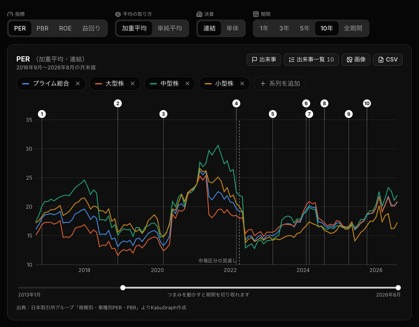The height and width of the screenshot is (327, 419).
Task: Choose 加重平均 averaging method
Action: (x=134, y=28)
